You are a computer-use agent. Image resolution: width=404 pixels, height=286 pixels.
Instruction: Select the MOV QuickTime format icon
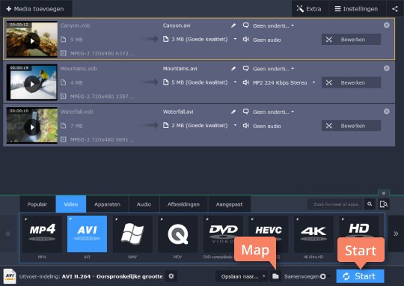tap(178, 234)
